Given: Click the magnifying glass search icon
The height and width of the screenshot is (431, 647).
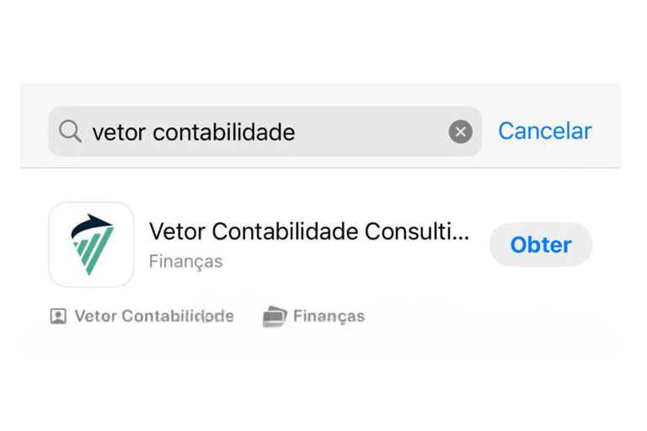Looking at the screenshot, I should tap(70, 131).
